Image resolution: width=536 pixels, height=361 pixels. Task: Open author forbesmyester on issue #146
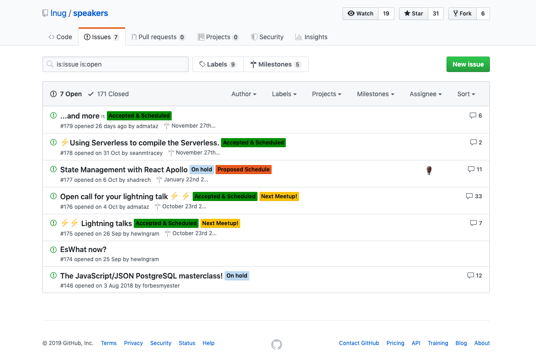161,286
